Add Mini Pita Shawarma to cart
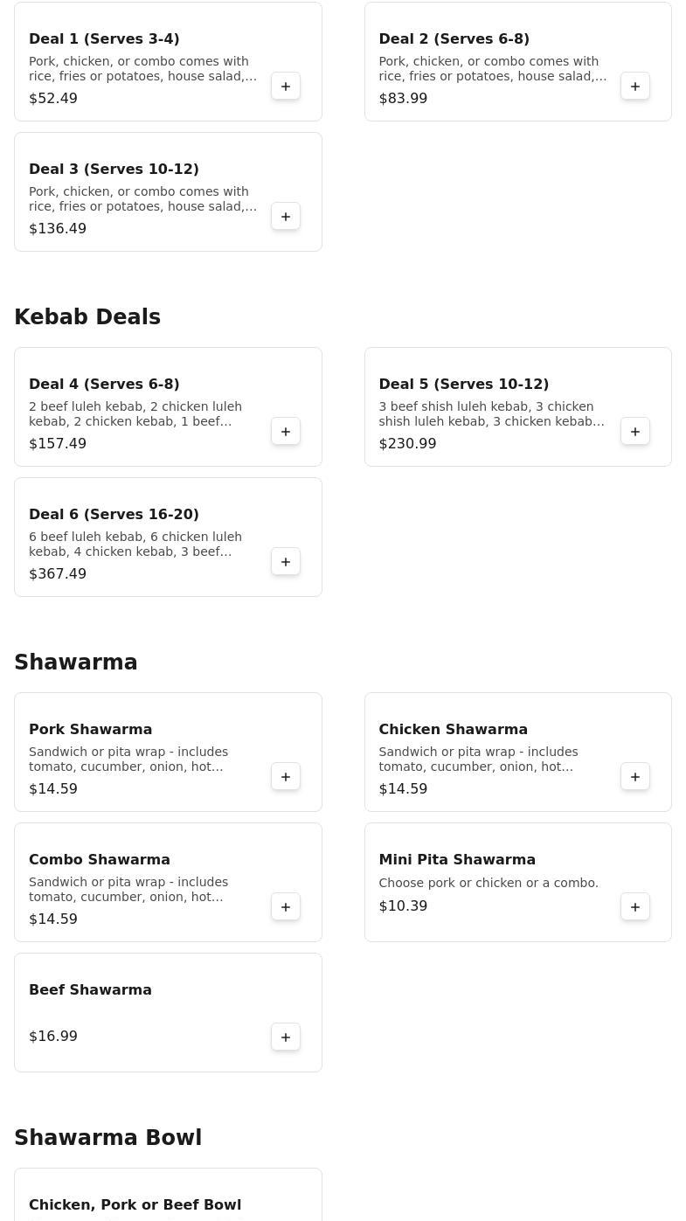 click(x=635, y=907)
